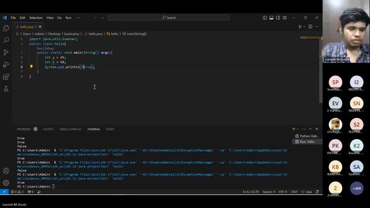Select the Run: hello terminal entry
The image size is (370, 208).
pos(307,142)
